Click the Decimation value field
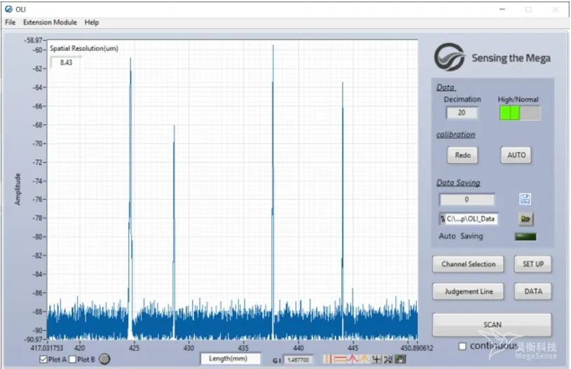The height and width of the screenshot is (369, 571). (462, 113)
